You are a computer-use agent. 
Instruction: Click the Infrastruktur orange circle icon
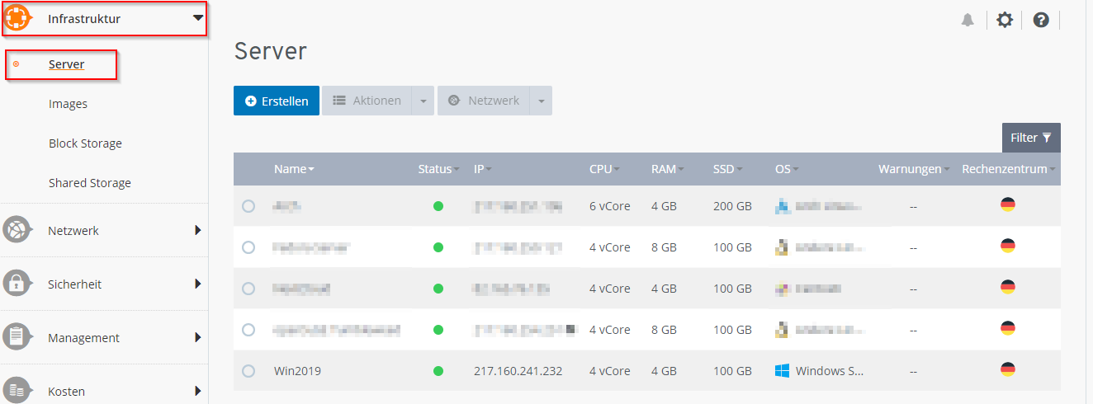(x=17, y=18)
